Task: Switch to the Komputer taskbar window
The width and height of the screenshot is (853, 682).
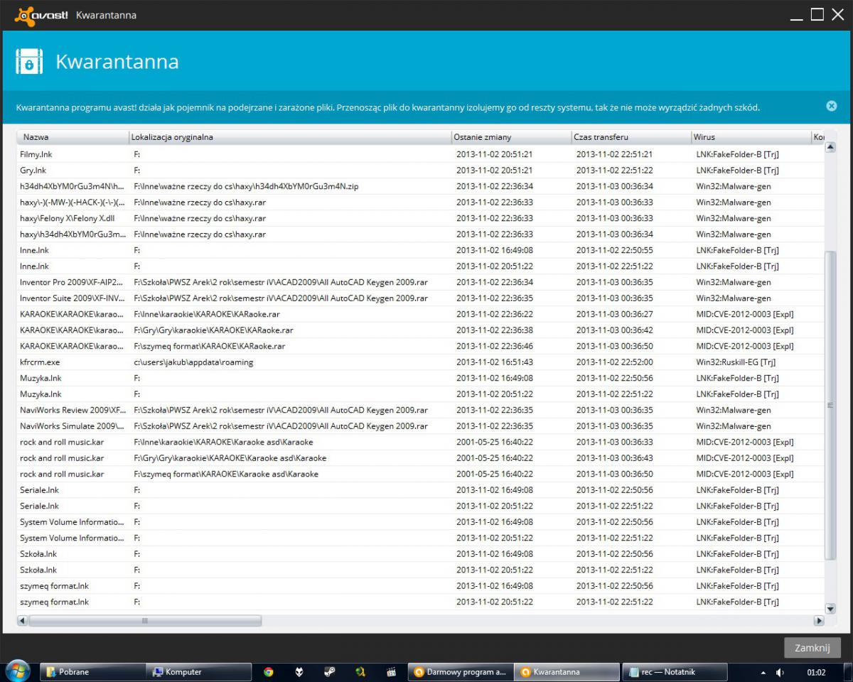Action: point(198,672)
